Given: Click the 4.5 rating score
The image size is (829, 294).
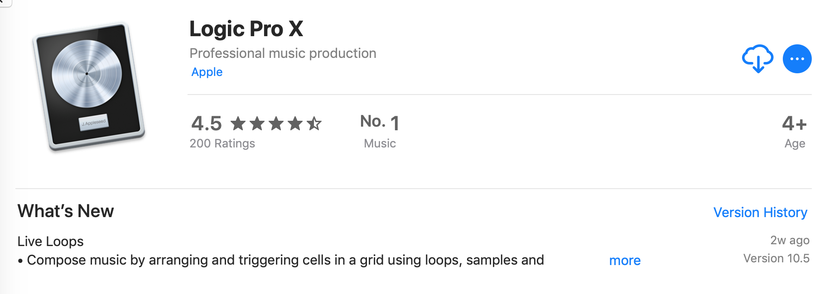Looking at the screenshot, I should [207, 123].
